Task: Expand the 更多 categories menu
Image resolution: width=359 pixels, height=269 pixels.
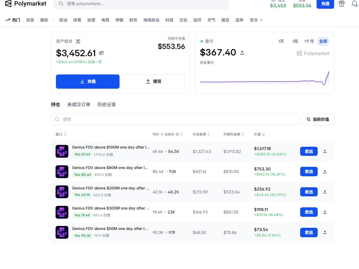Action: 256,20
